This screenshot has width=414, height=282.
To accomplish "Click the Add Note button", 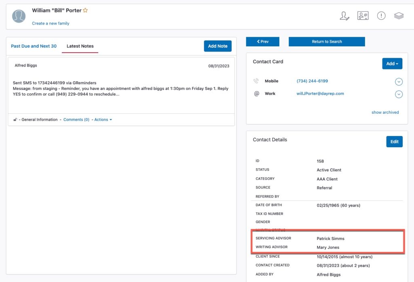I will pos(218,46).
